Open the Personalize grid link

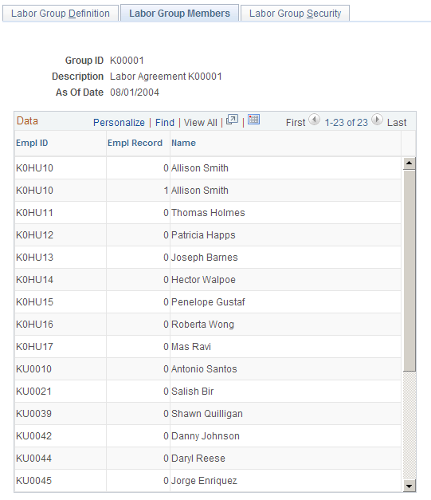[119, 123]
